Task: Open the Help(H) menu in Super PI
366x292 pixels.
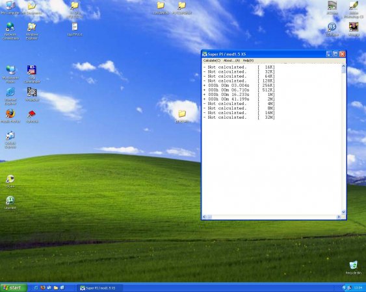Action: point(248,60)
